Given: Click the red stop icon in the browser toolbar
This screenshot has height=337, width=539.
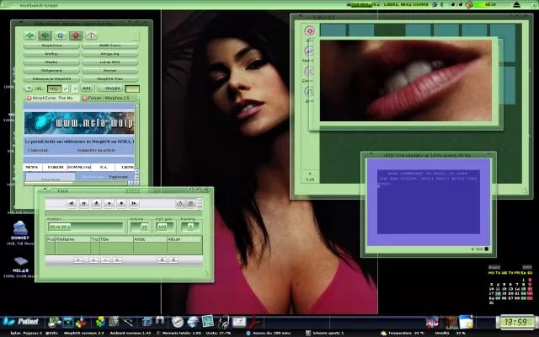Looking at the screenshot, I should click(76, 36).
